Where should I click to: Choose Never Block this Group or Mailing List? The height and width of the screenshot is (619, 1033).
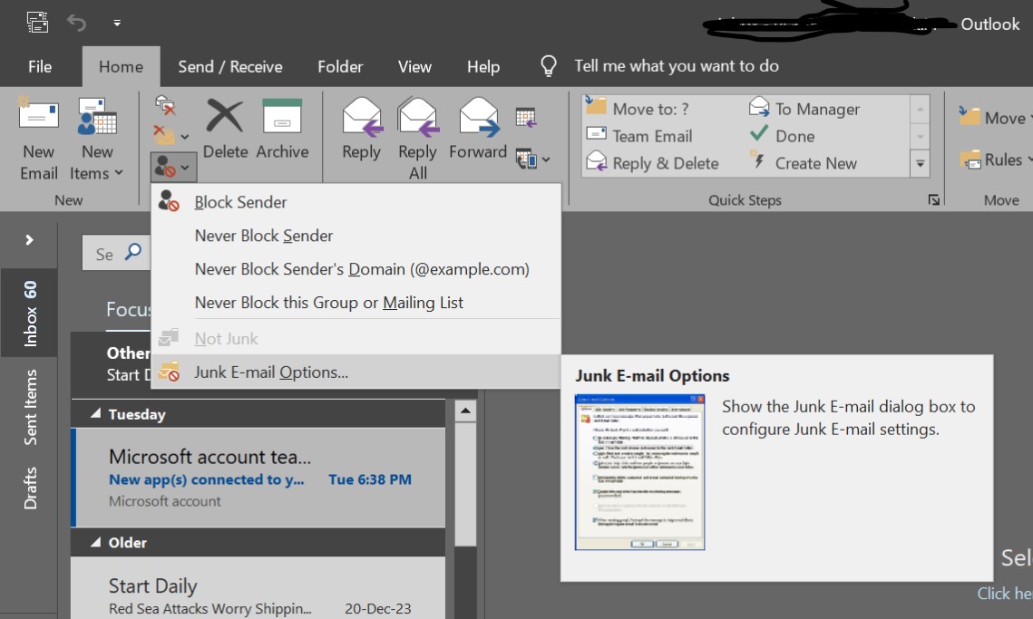coord(356,303)
